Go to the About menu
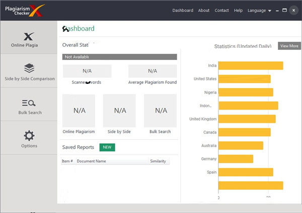The width and height of the screenshot is (302, 213). point(204,11)
